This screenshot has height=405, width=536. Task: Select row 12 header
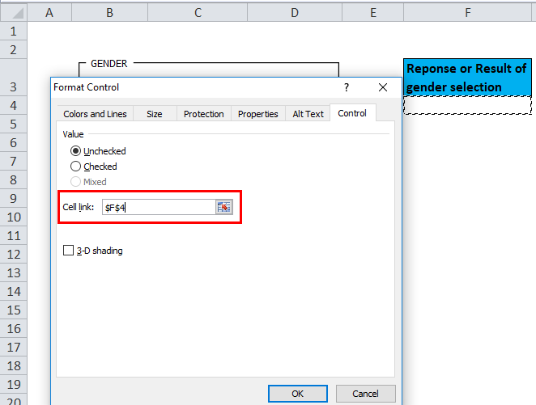[14, 254]
